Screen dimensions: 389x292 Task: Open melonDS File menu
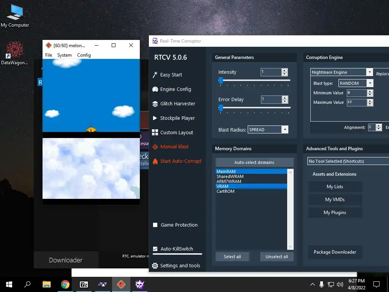(49, 55)
